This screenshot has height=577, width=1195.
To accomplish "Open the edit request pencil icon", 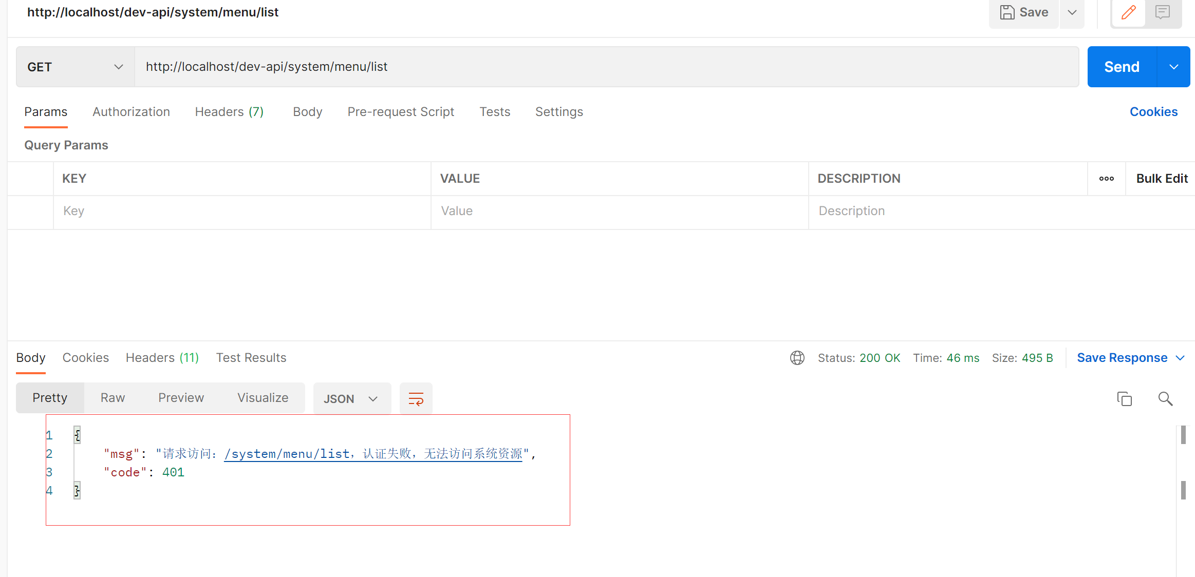I will click(x=1128, y=12).
